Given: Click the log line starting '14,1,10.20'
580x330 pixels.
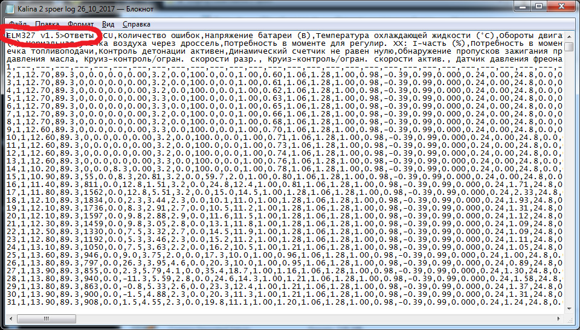Looking at the screenshot, I should (x=285, y=170).
